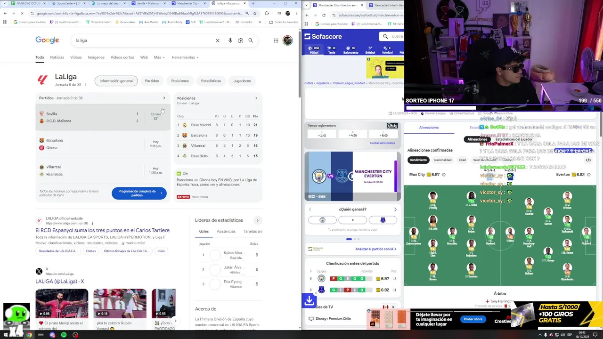Clear the Google search box with X
This screenshot has width=603, height=339.
coord(218,40)
